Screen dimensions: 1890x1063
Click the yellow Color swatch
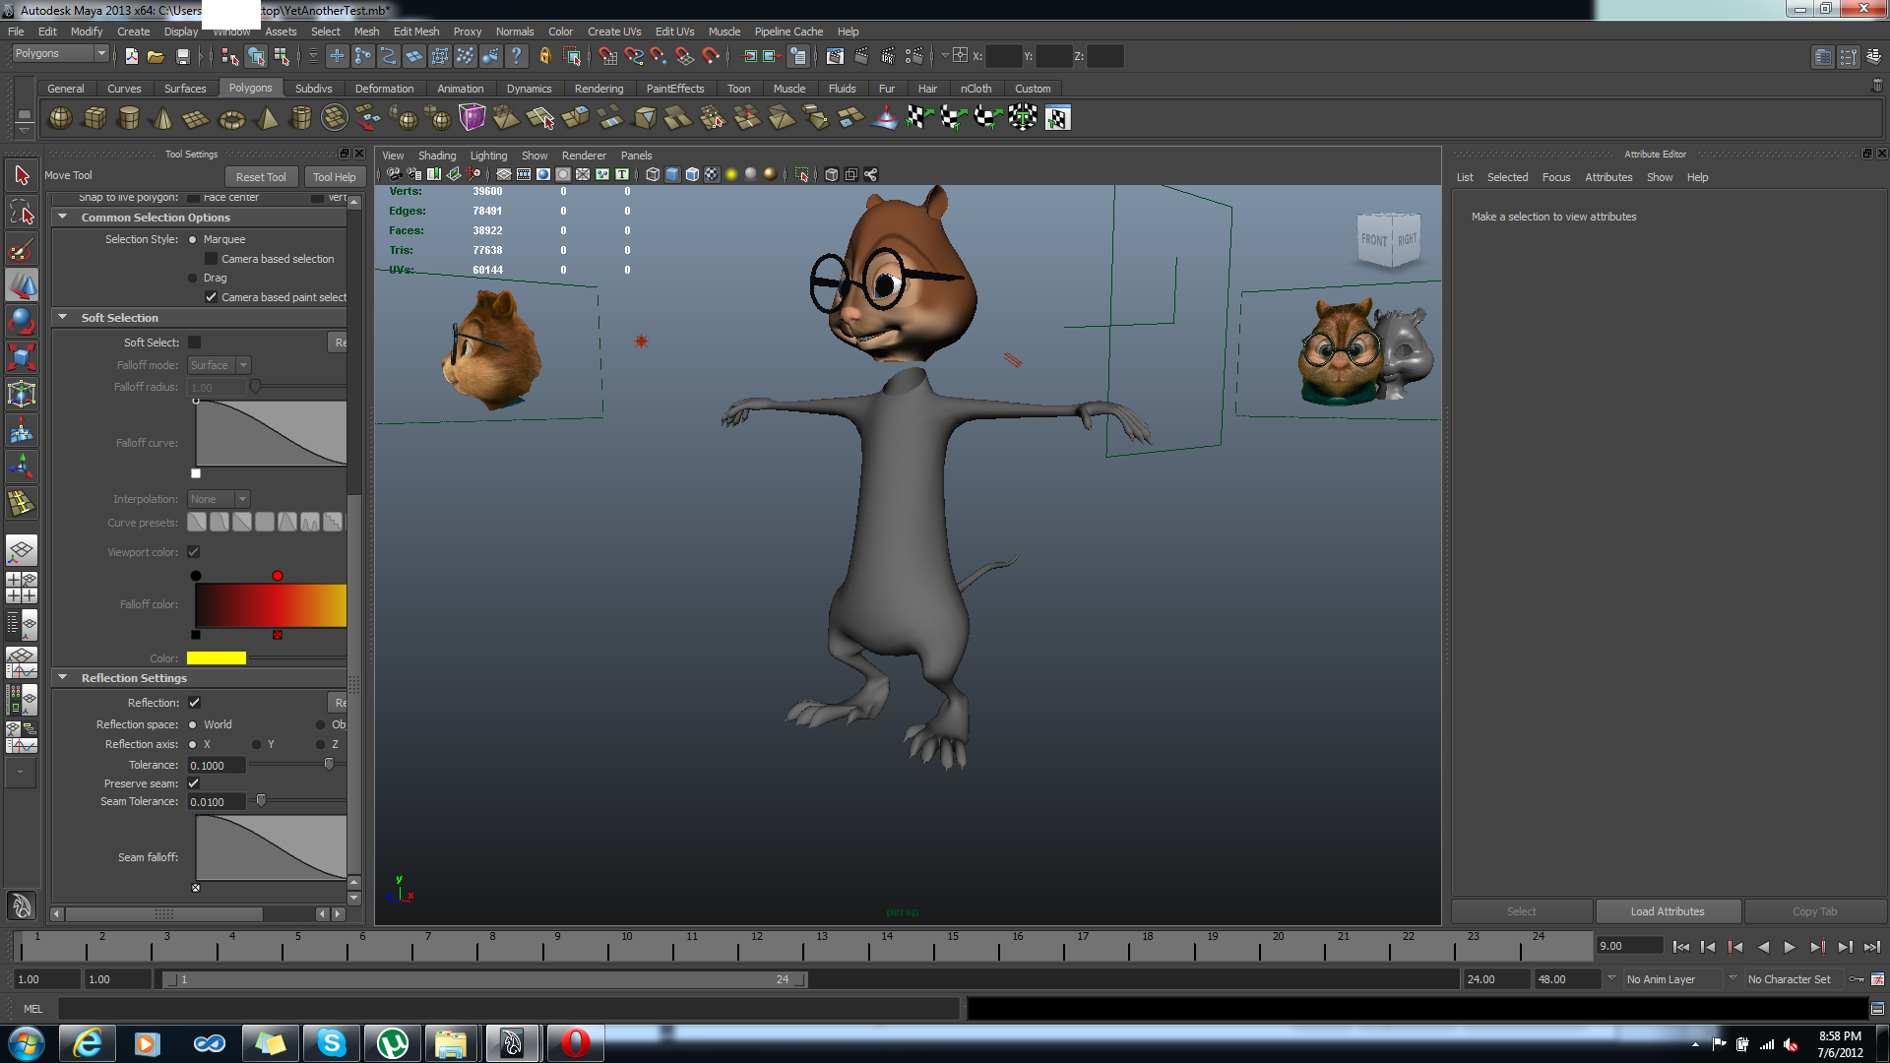pyautogui.click(x=216, y=658)
